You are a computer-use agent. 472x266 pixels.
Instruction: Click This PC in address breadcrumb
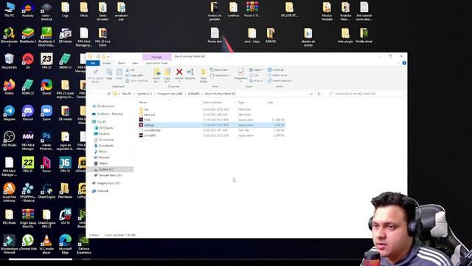tap(126, 94)
